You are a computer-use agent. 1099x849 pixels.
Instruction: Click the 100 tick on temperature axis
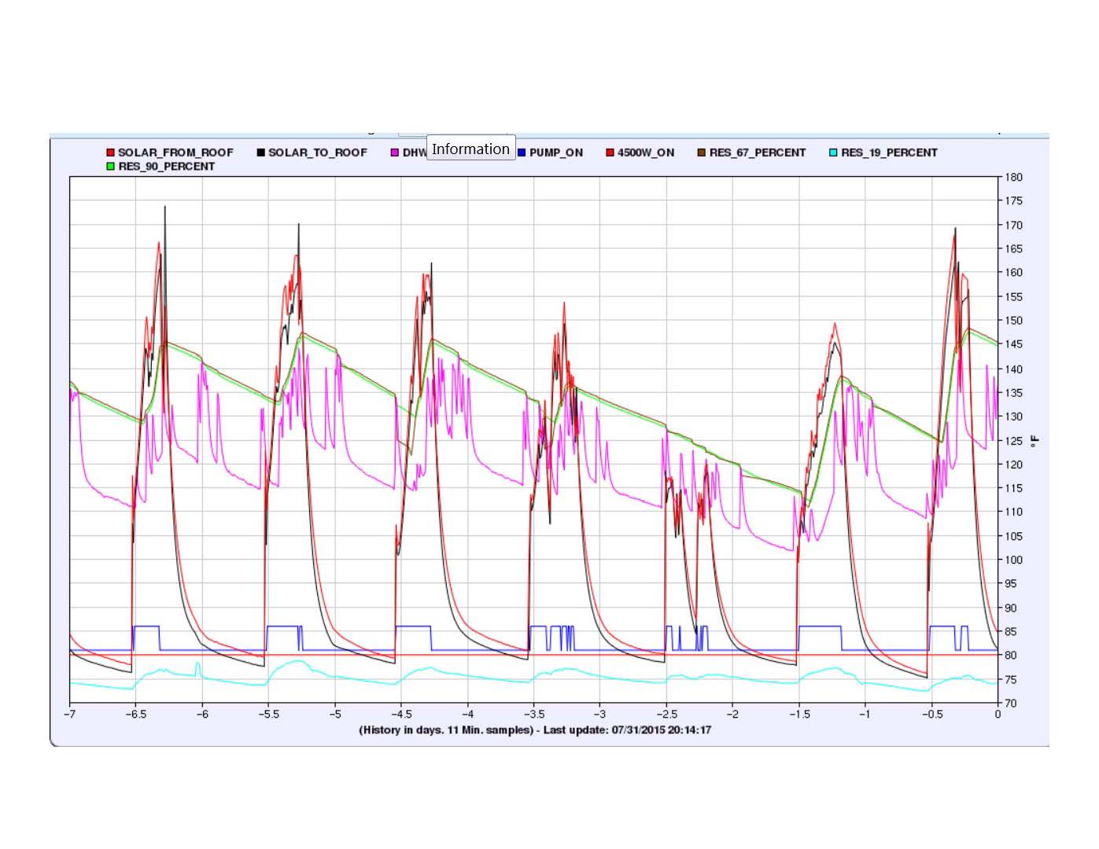pyautogui.click(x=1013, y=560)
